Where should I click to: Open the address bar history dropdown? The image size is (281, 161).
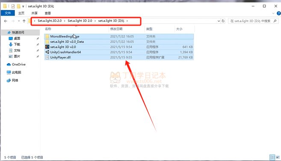[219, 21]
